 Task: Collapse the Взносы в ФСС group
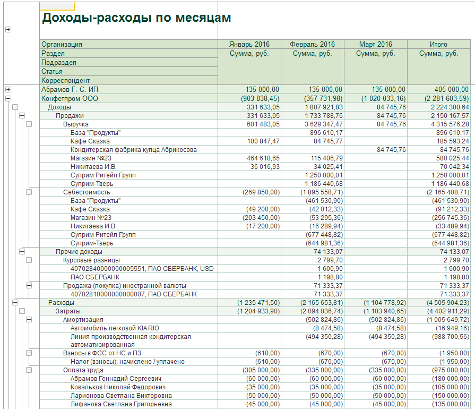[29, 353]
